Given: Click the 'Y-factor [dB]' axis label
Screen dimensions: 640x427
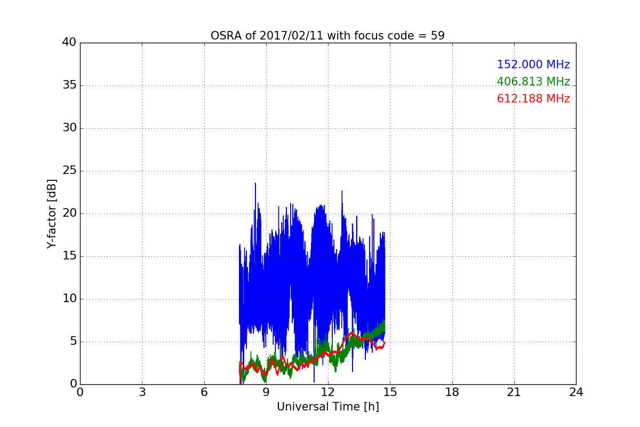Looking at the screenshot, I should [52, 213].
